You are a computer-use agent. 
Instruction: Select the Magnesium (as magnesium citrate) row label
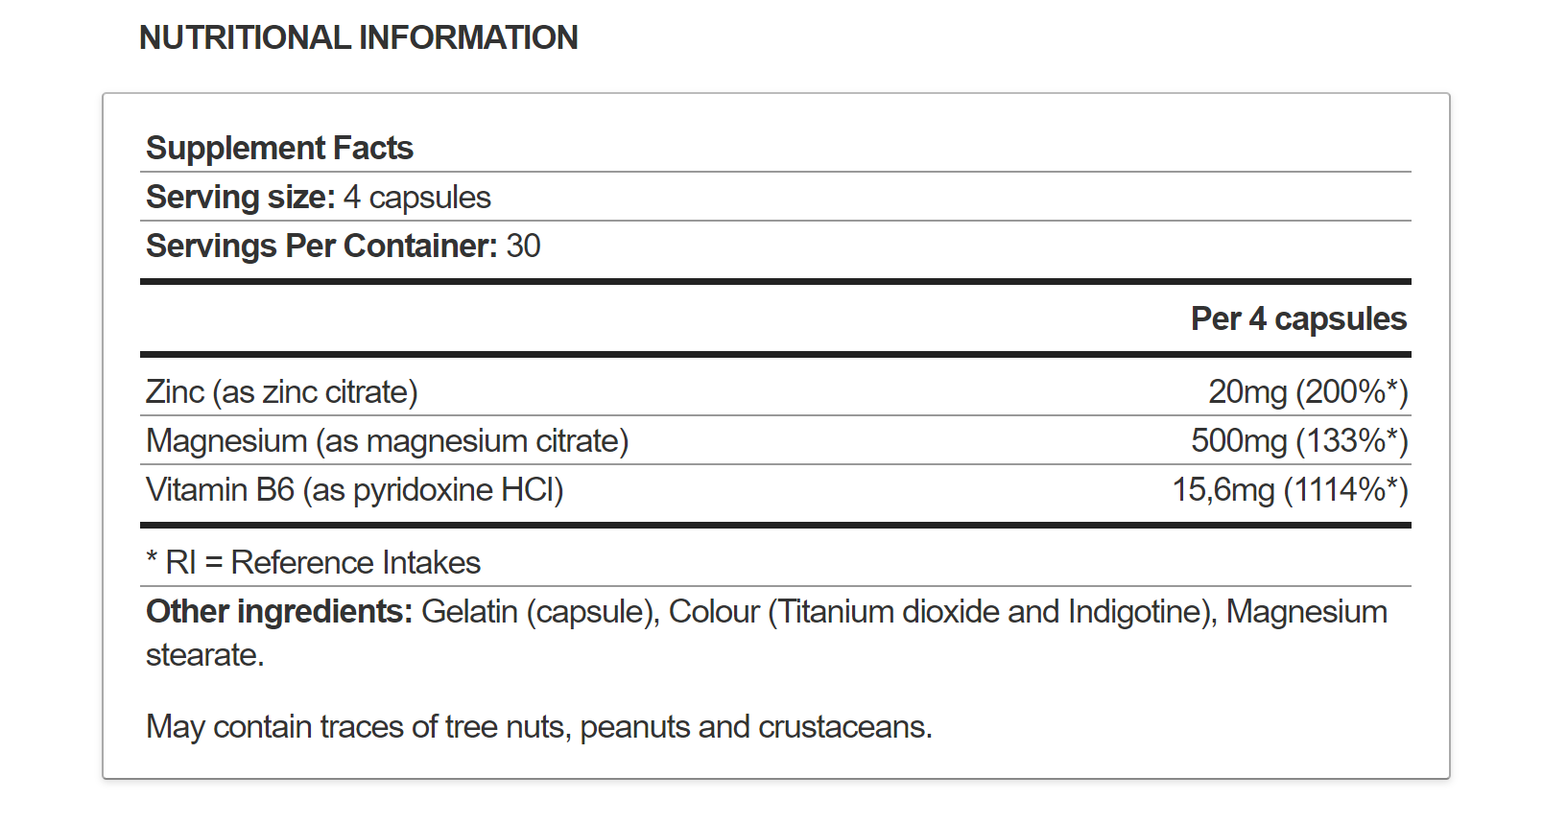tap(387, 441)
